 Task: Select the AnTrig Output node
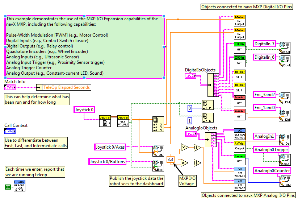click(240, 147)
